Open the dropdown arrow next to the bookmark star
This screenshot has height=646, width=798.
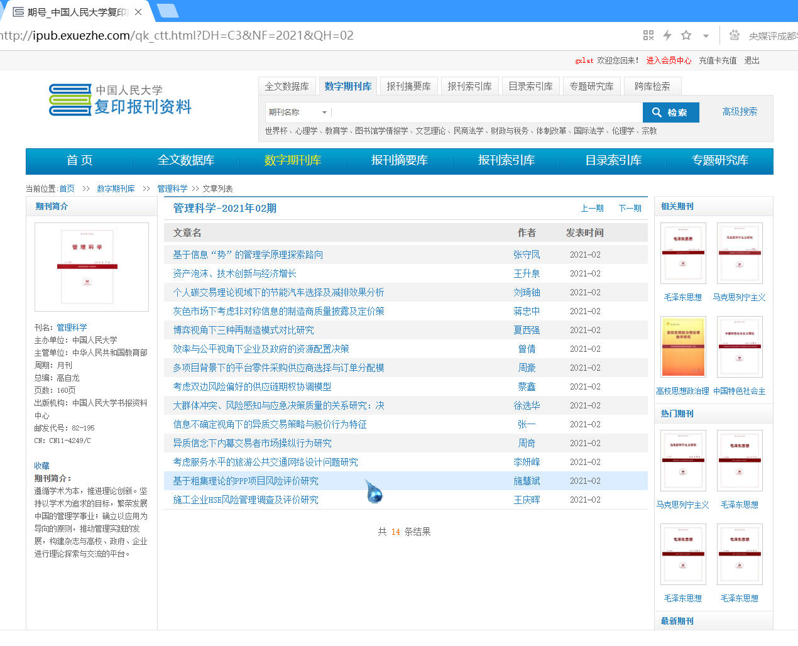click(706, 36)
